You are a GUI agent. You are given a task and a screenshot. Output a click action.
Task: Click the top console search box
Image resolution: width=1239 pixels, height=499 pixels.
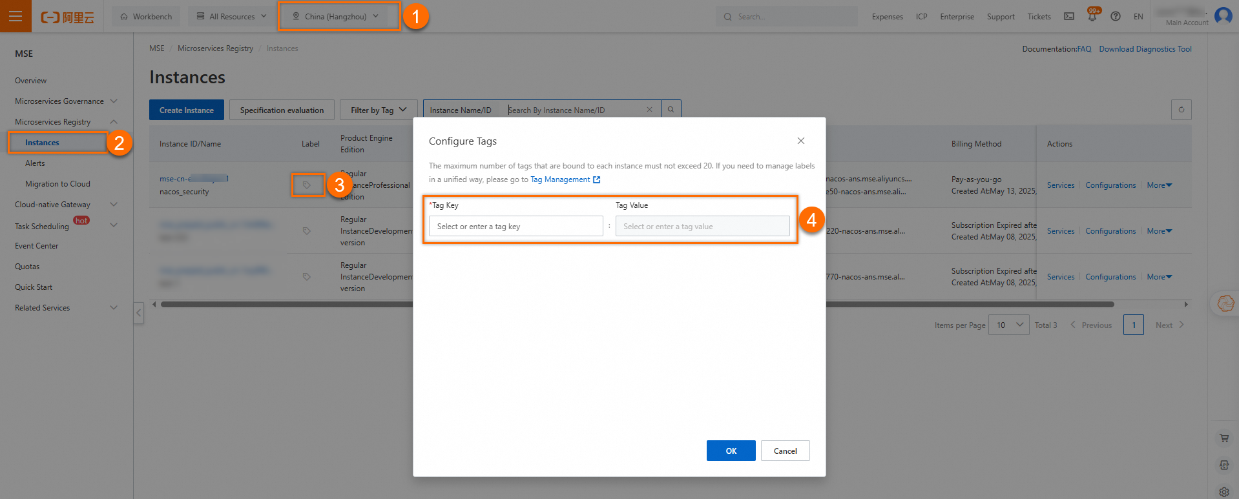tap(787, 16)
